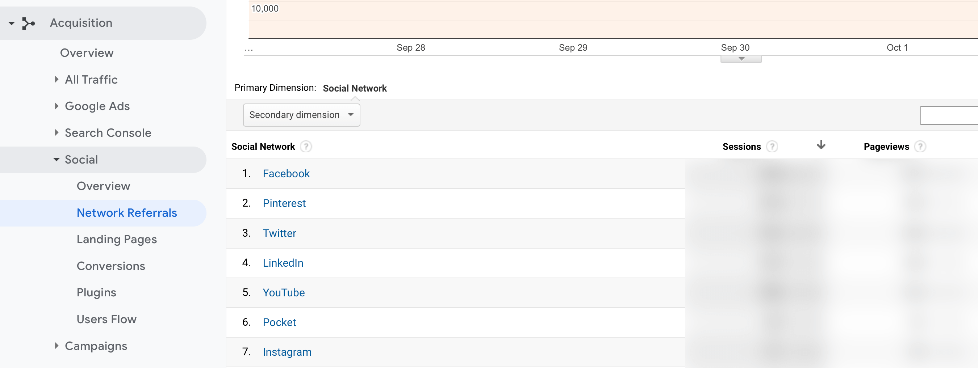Sort table by Pageviews column header
Screen dimensions: 978x368
[x=886, y=147]
